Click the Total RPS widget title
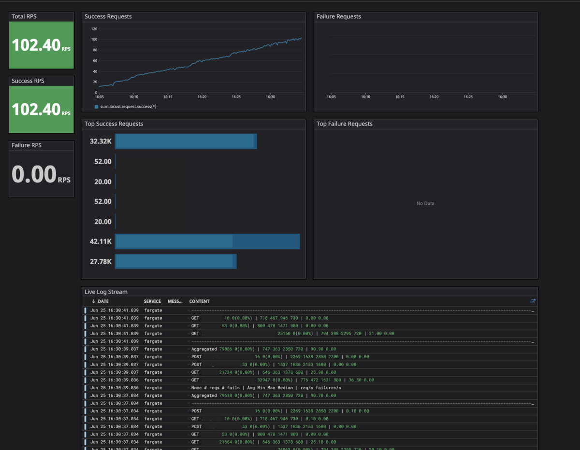 pyautogui.click(x=24, y=16)
